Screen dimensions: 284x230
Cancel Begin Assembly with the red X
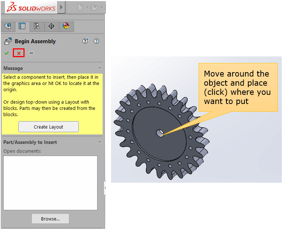[x=19, y=53]
